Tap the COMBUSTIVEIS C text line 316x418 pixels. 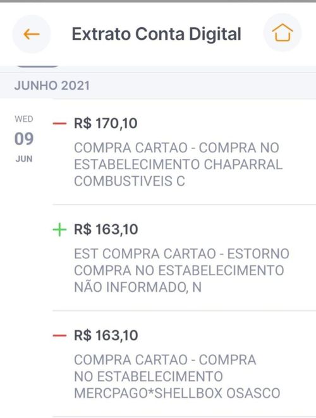coord(130,181)
